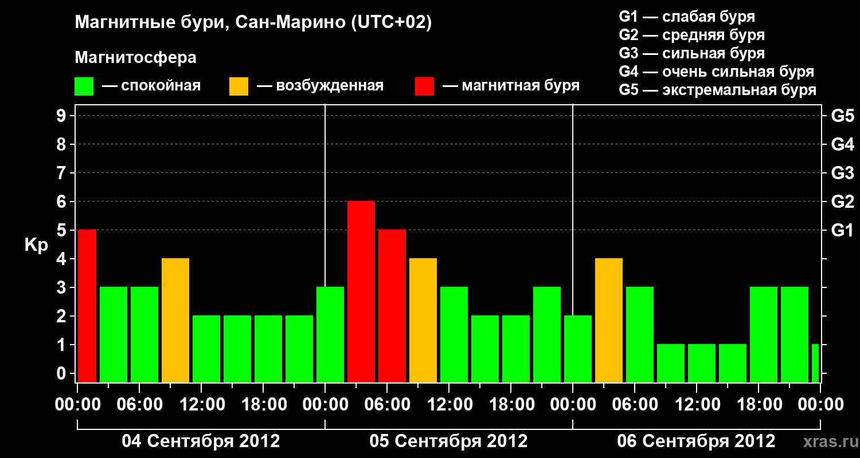Image resolution: width=860 pixels, height=458 pixels.
Task: Click the orange Kp 4 bar on 05 September
Action: pos(423,321)
